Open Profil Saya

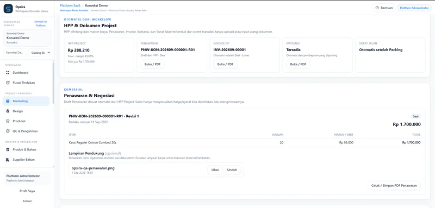click(27, 191)
